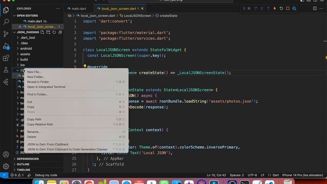Open the Testing flask view
Viewport: 327px width, 184px height.
click(6, 70)
